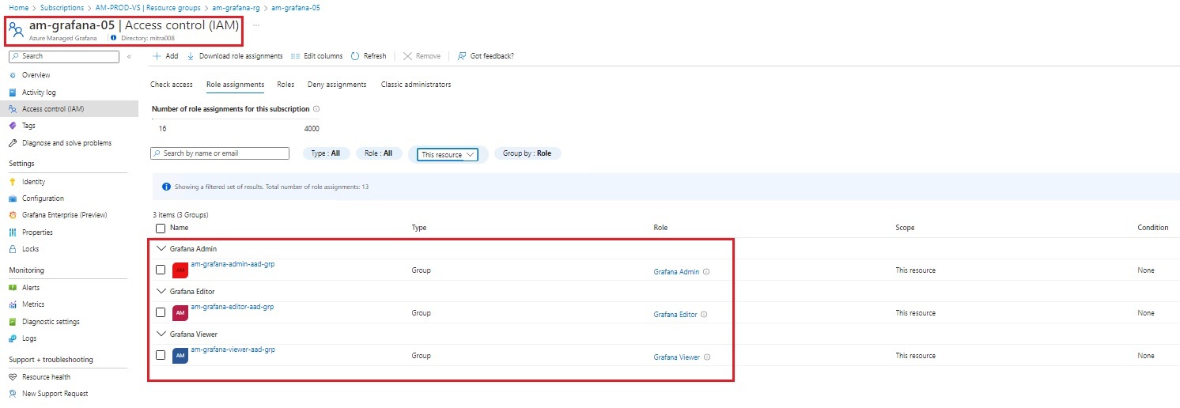Click info icon beside Grafana Editor role
The height and width of the screenshot is (408, 1180).
tap(704, 315)
